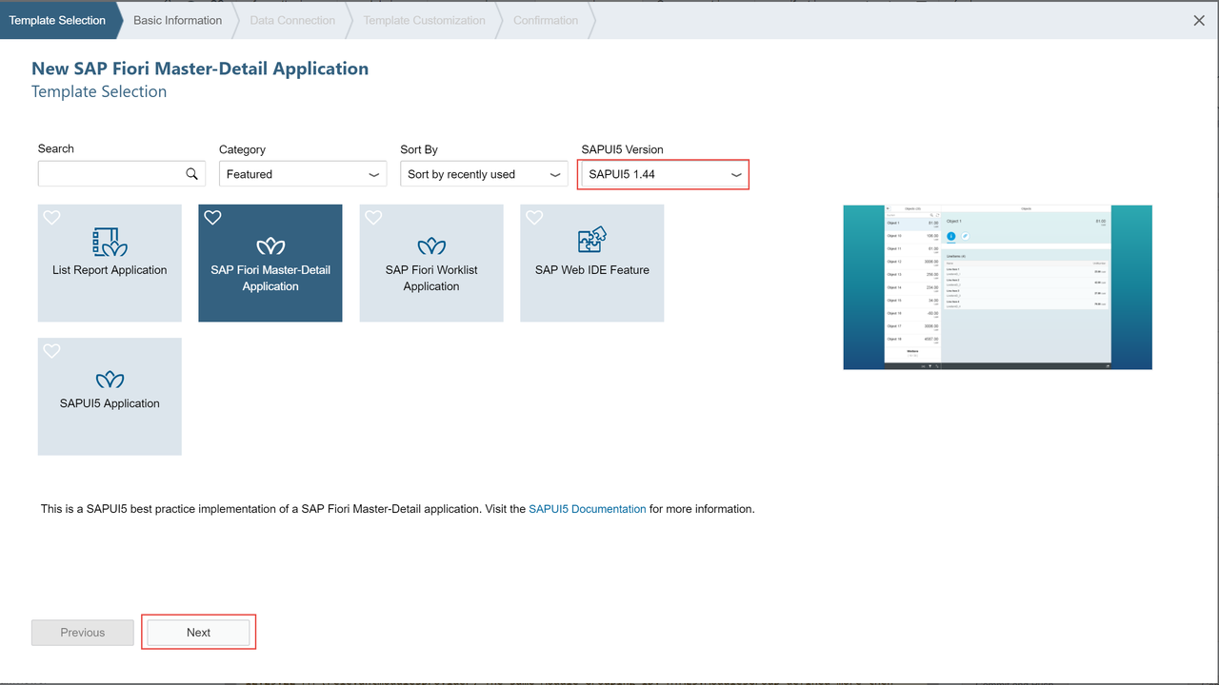
Task: Click the 'SAP Web IDE Feature' tile label
Action: [x=592, y=270]
